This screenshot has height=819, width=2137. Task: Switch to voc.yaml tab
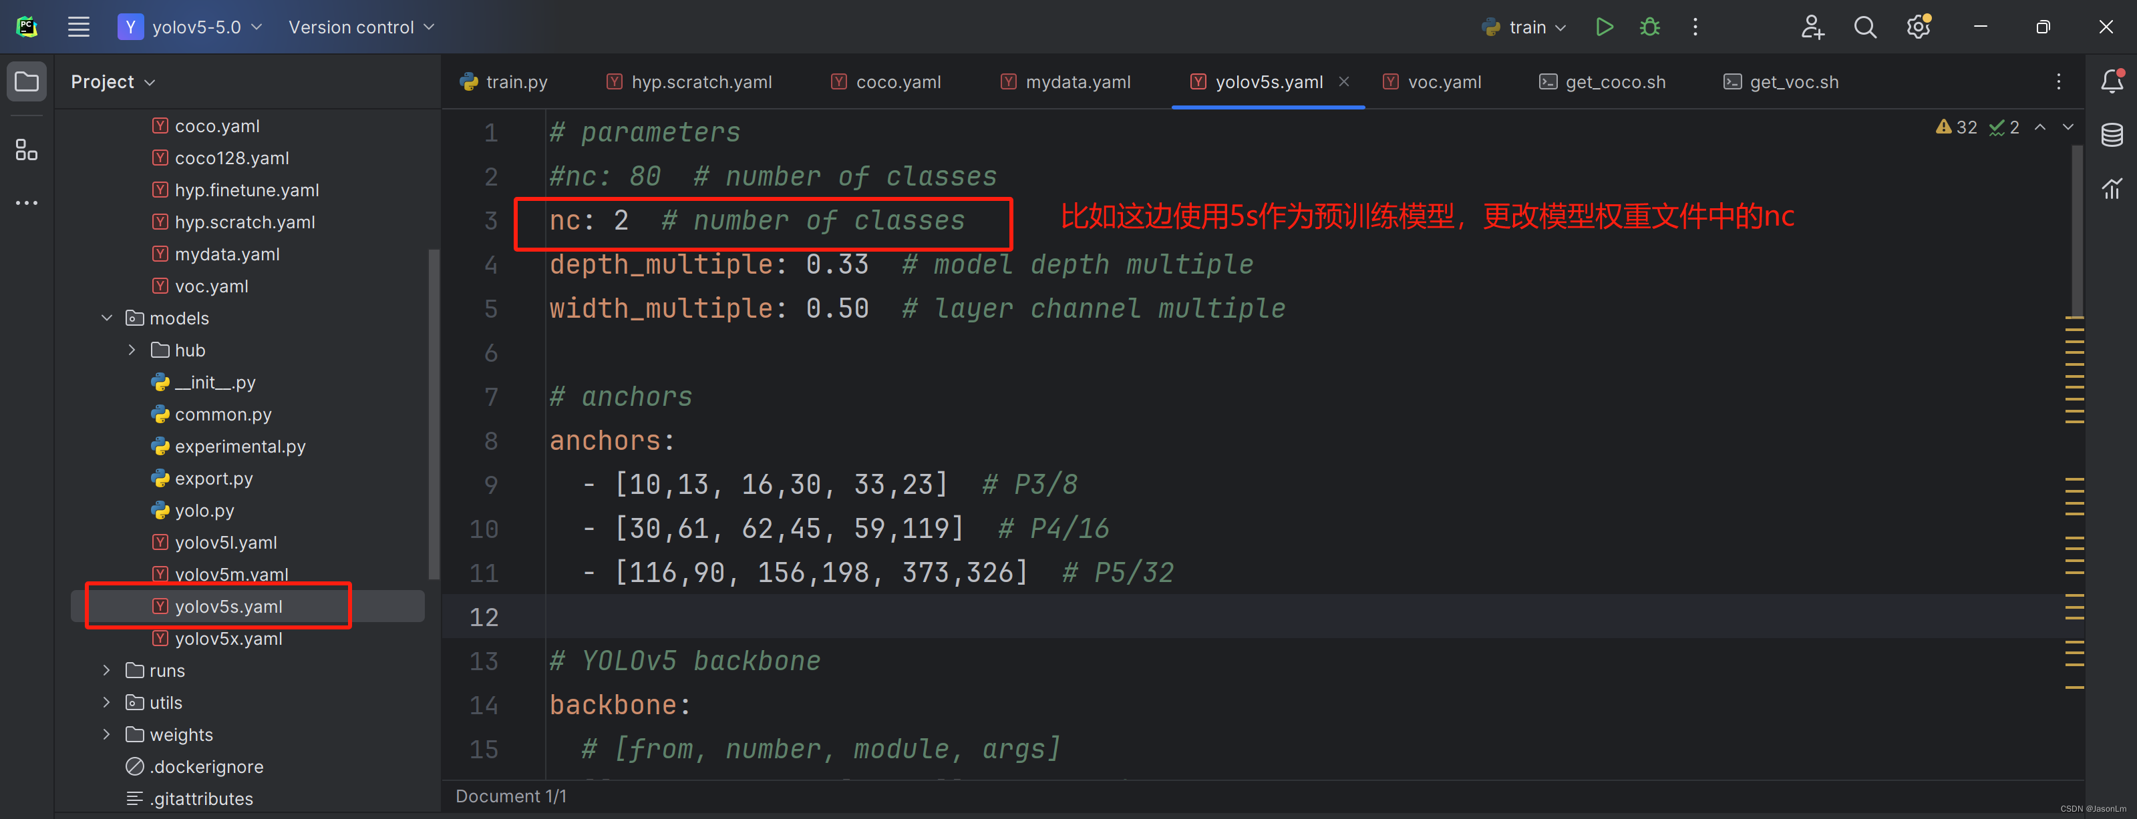[x=1432, y=81]
